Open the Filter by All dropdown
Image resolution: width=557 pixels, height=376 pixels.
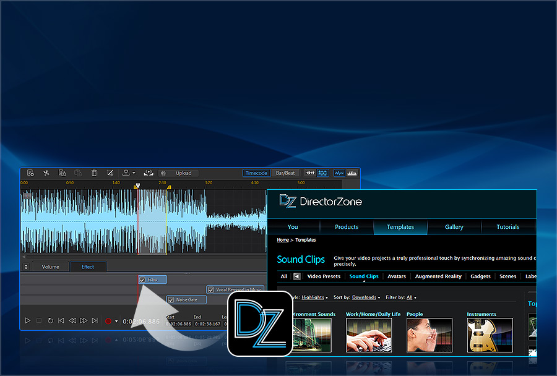coord(412,297)
